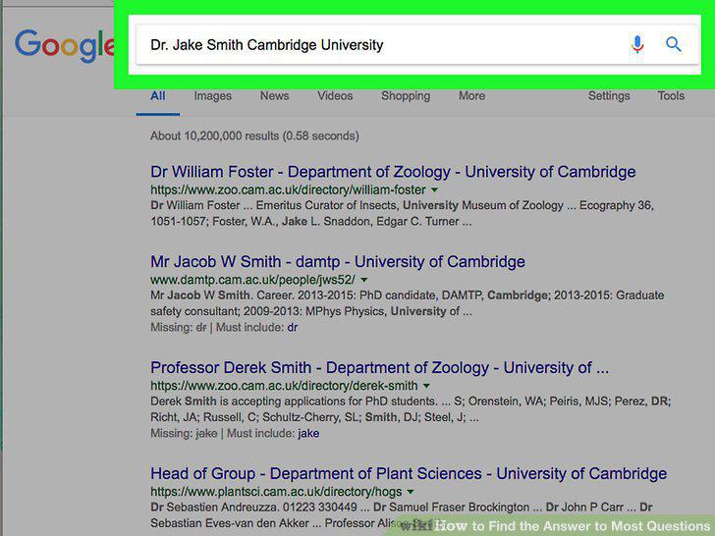Click the 'Emeritus Curator of Insects' snippet
The image size is (715, 536).
(x=326, y=205)
